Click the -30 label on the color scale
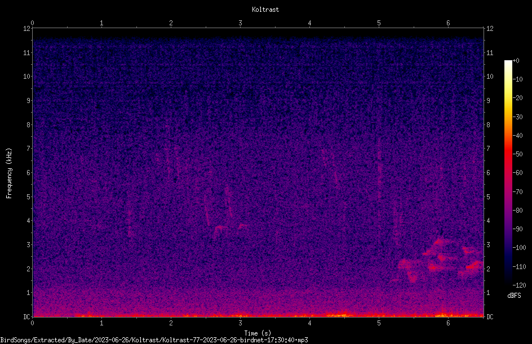This screenshot has height=344, width=532. pos(517,117)
